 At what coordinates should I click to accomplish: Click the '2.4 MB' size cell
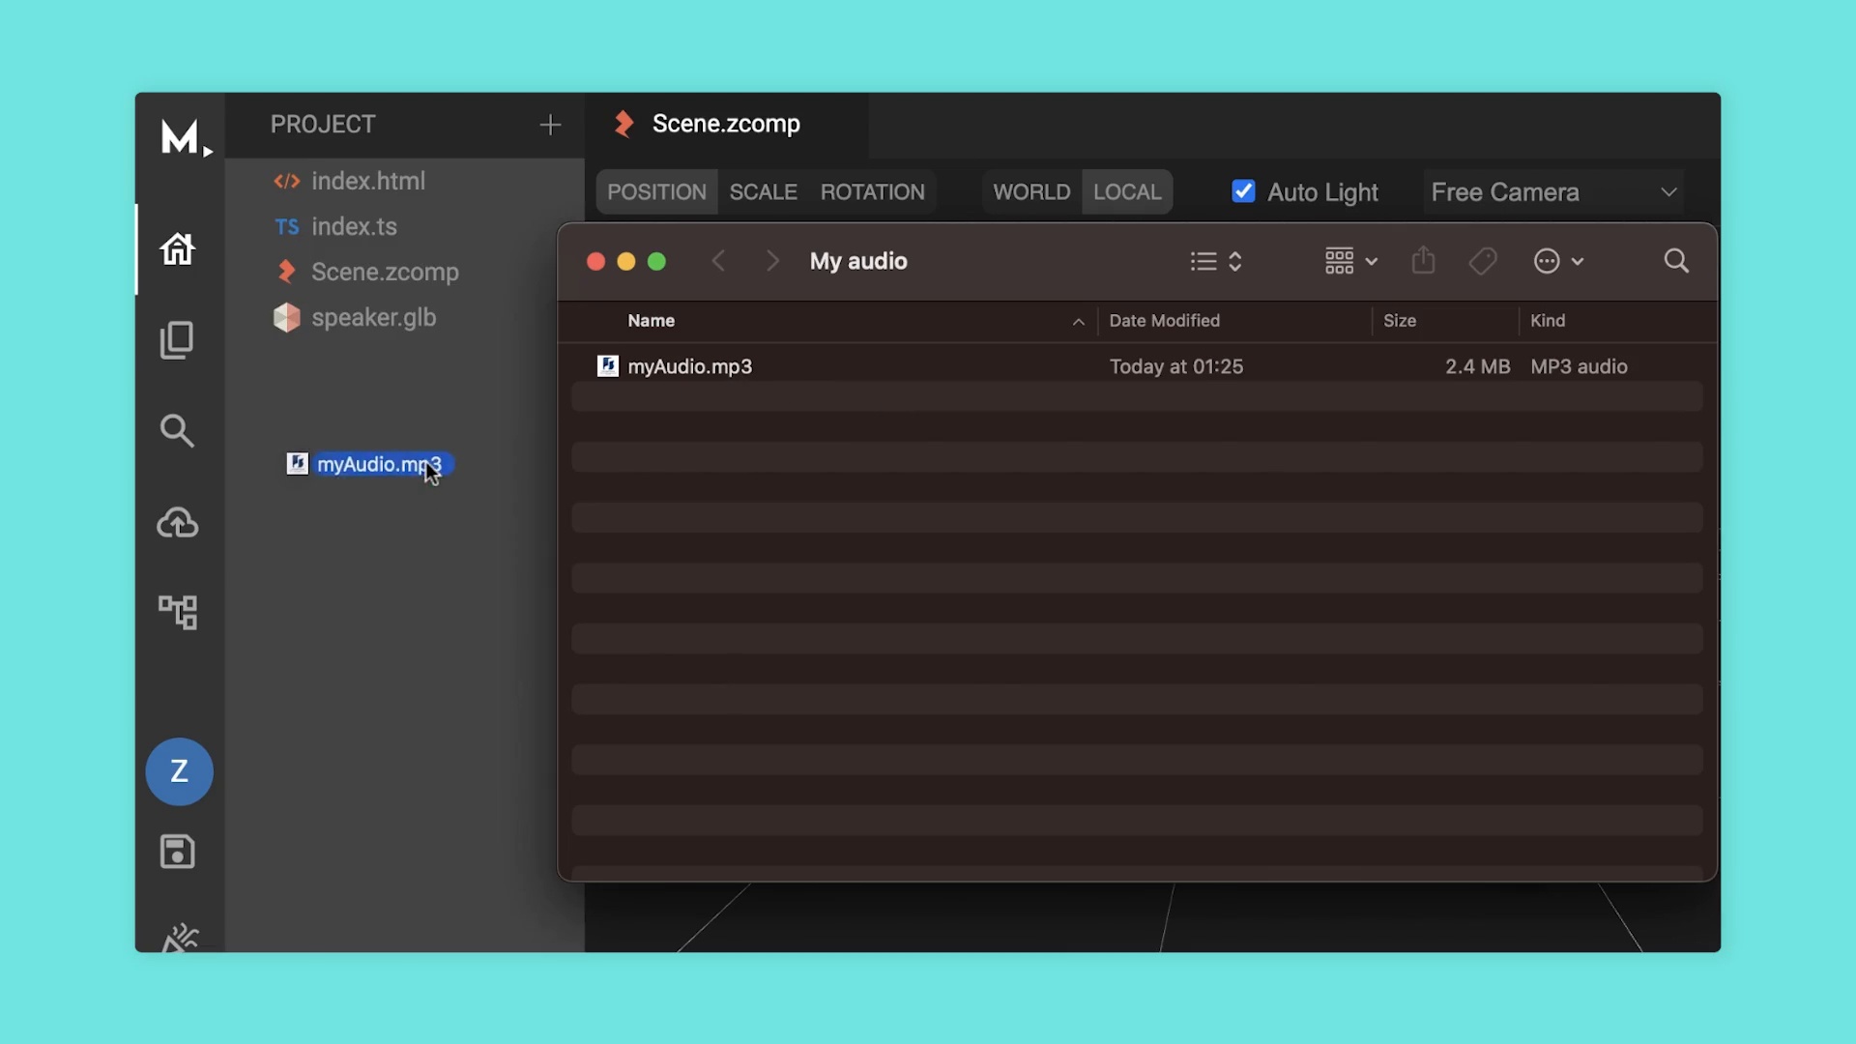[x=1477, y=366]
